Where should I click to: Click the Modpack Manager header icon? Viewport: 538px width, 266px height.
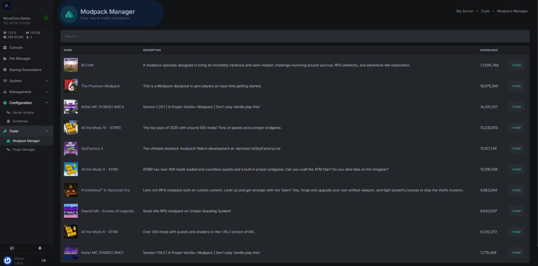69,14
